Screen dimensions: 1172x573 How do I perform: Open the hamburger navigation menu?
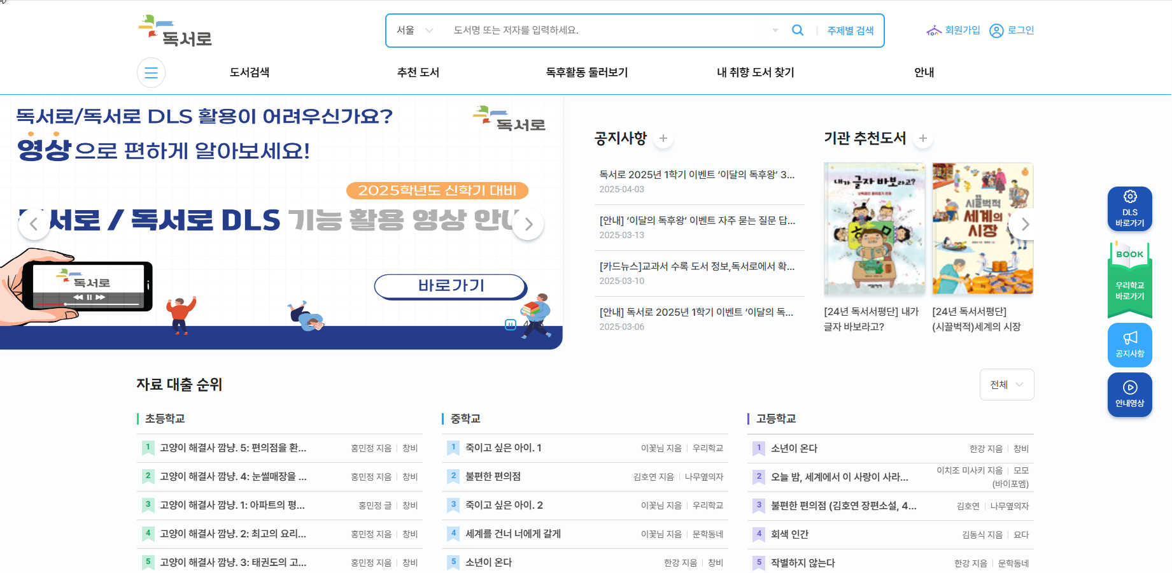coord(151,73)
